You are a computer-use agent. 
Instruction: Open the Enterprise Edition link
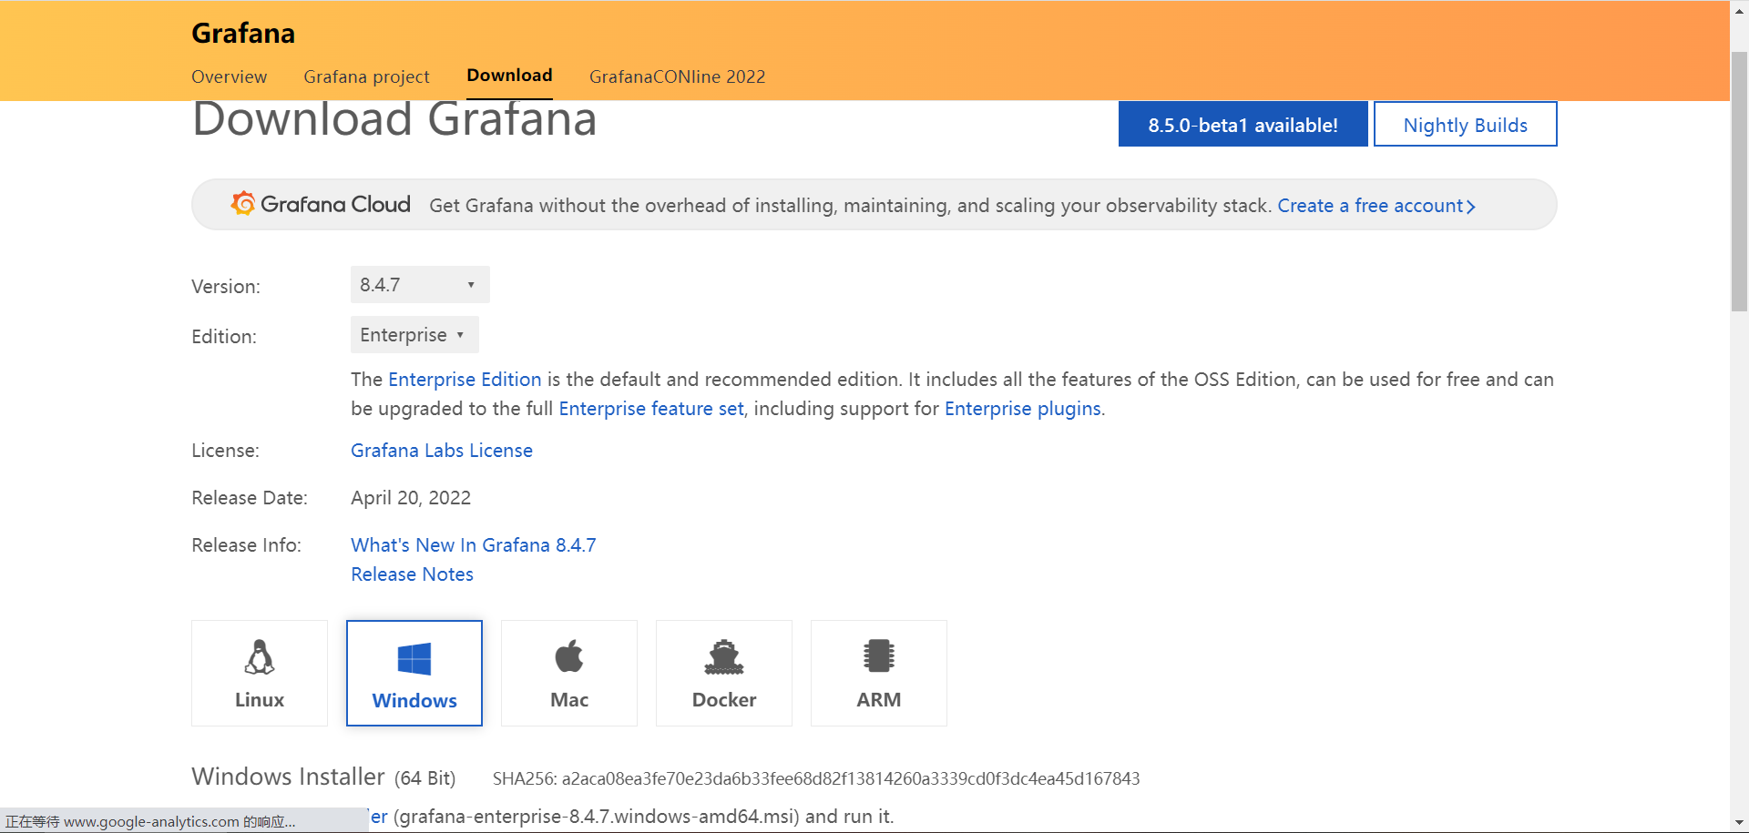click(x=465, y=379)
